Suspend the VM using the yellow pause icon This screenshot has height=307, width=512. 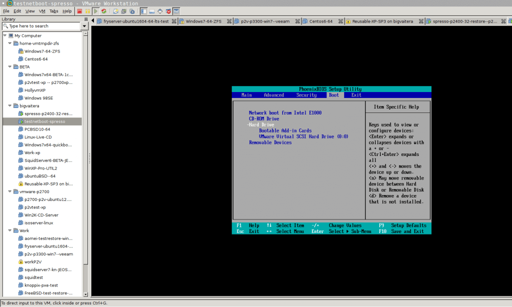point(87,11)
